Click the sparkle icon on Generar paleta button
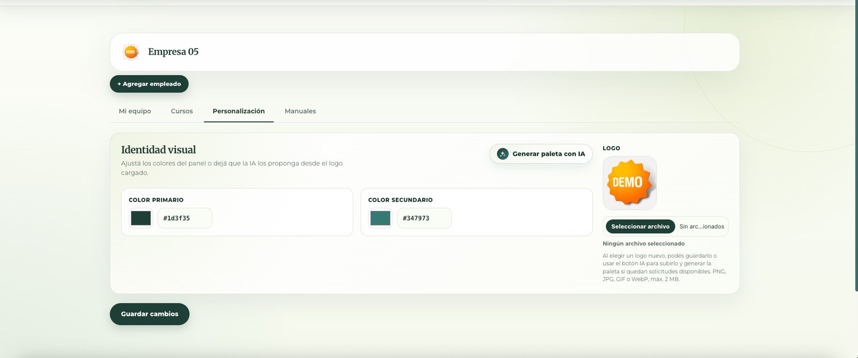 click(x=502, y=154)
